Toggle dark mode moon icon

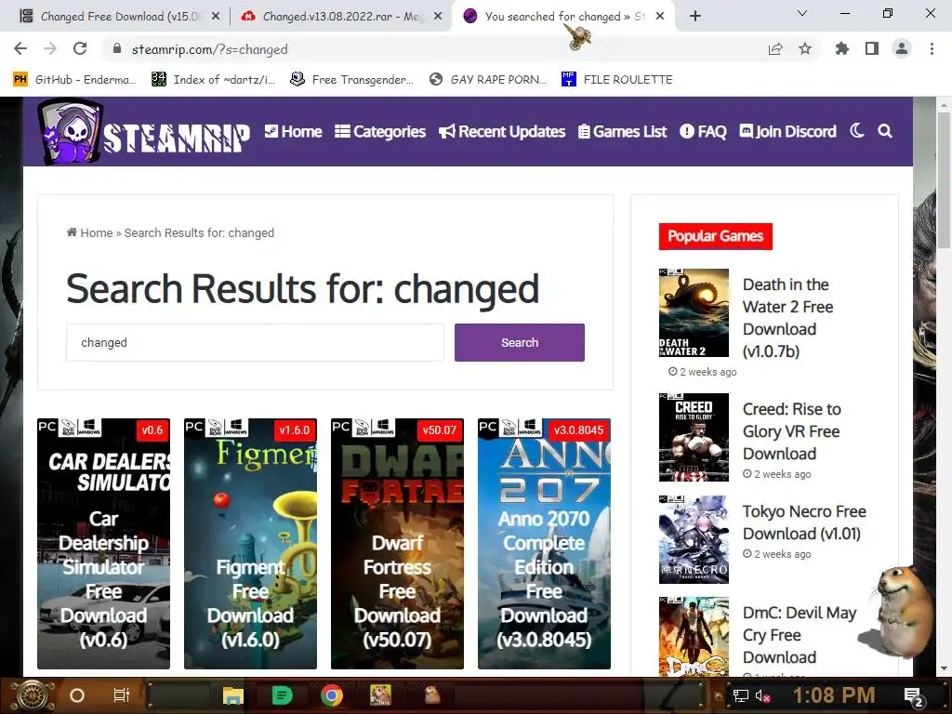856,130
